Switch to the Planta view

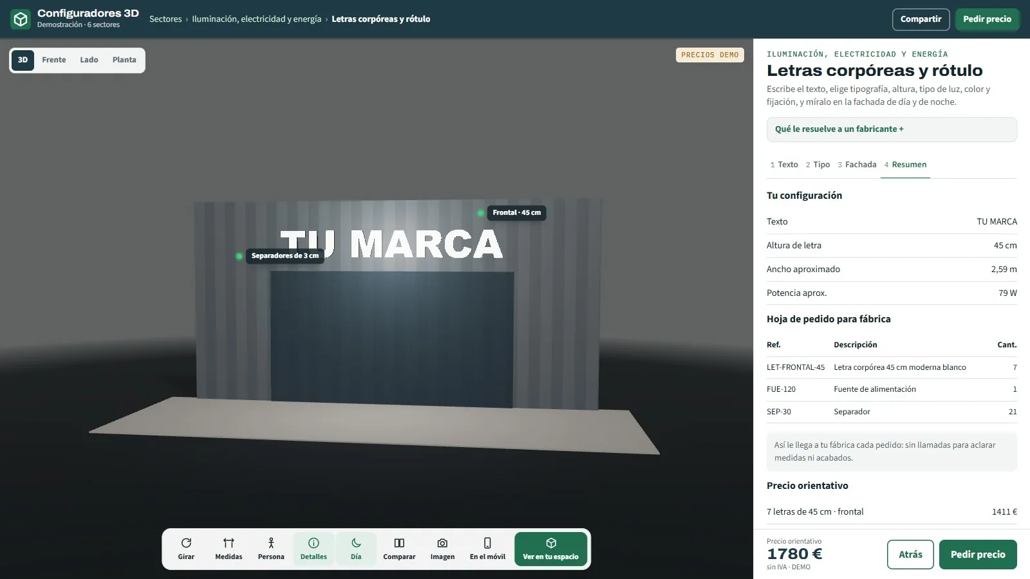click(x=124, y=60)
